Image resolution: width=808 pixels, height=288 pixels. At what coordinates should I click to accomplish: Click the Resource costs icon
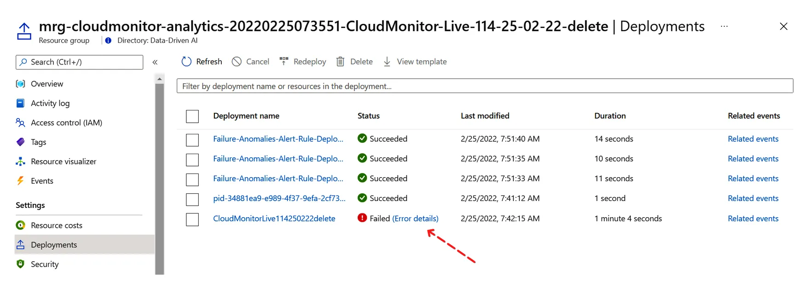pos(20,225)
